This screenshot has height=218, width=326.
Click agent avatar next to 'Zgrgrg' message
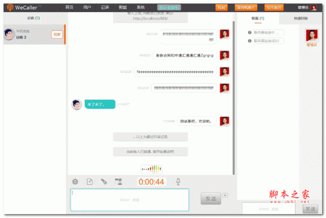tap(224, 55)
